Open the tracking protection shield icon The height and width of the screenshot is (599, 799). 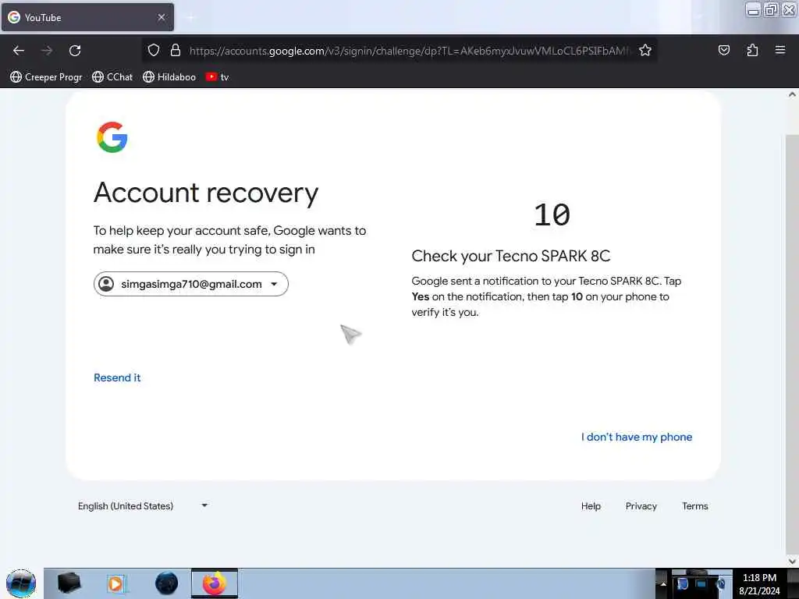(154, 51)
